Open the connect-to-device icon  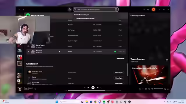149,89
